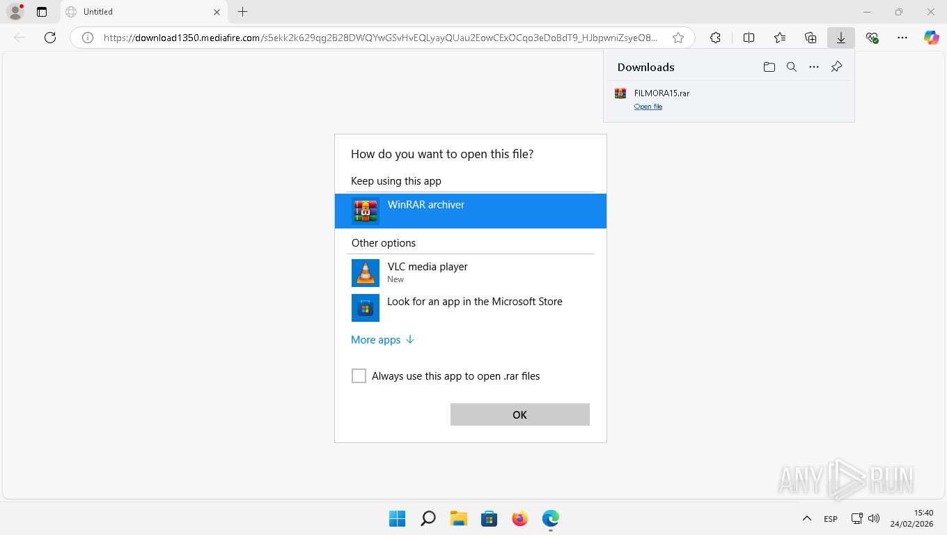Open a new tab with plus button
The height and width of the screenshot is (535, 947).
tap(242, 12)
